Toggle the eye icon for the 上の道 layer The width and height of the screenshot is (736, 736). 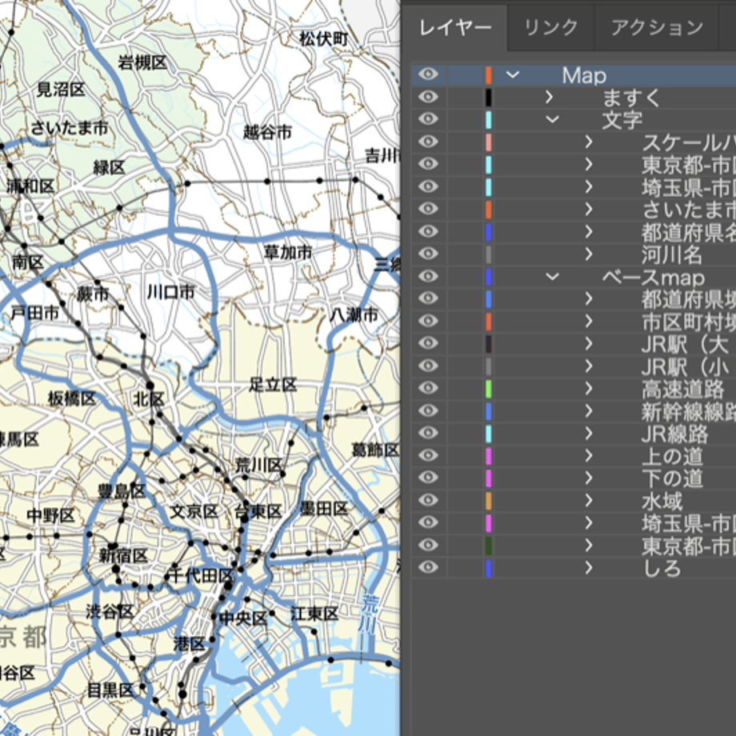tap(428, 455)
